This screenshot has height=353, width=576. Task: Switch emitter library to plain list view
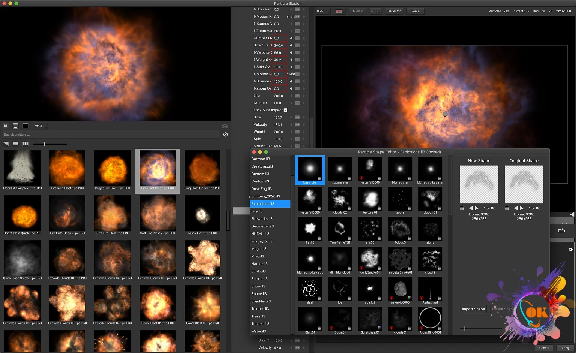pos(15,144)
